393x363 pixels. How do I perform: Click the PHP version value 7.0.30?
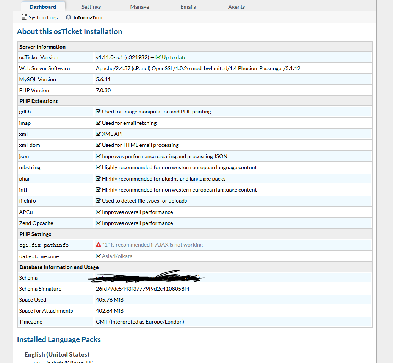tap(103, 90)
